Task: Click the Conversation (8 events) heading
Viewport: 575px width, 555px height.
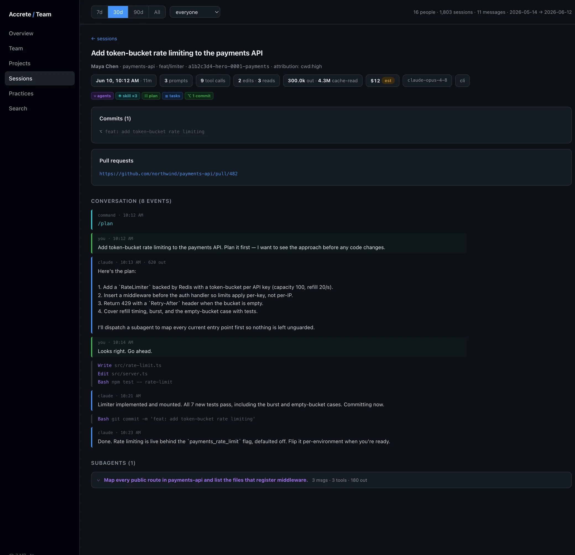Action: [x=131, y=201]
